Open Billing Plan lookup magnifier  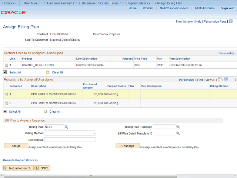tap(67, 127)
